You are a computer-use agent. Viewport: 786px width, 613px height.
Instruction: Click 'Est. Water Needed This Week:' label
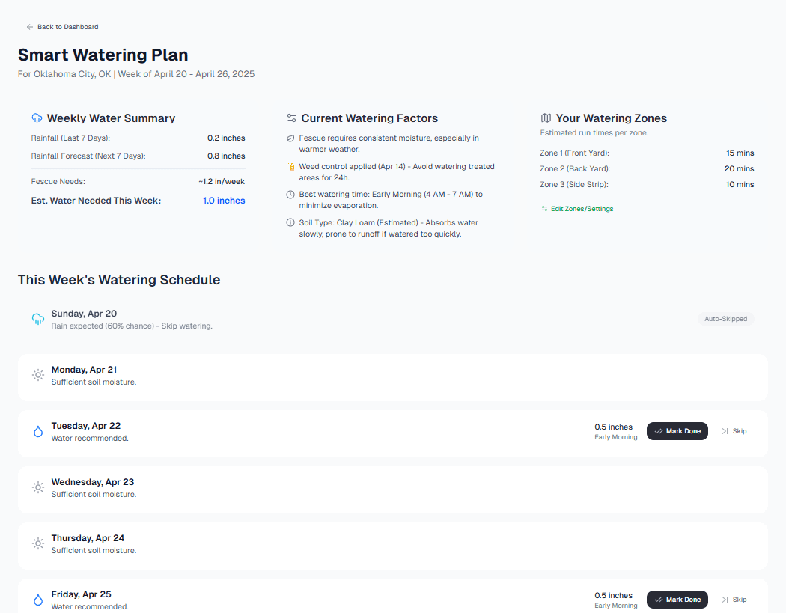click(x=97, y=201)
